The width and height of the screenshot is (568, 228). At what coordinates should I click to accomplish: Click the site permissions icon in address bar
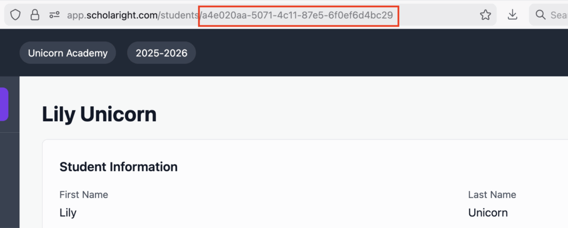(54, 15)
